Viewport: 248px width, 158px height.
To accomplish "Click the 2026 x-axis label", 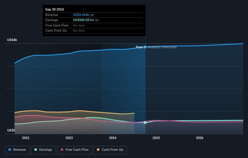I will (200, 138).
